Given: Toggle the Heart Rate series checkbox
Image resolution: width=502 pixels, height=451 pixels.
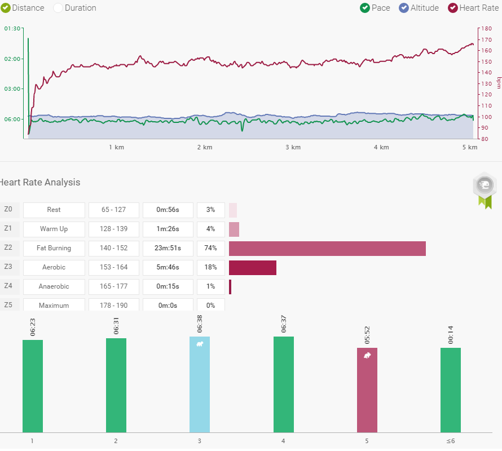Looking at the screenshot, I should pos(453,8).
